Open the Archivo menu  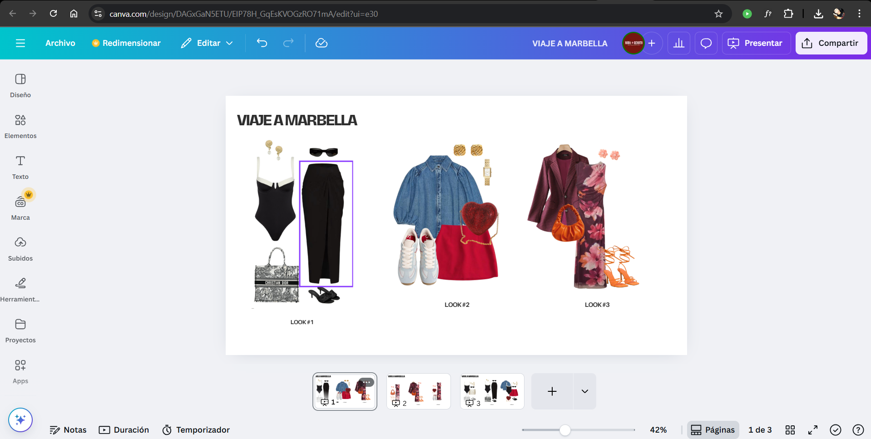tap(60, 43)
